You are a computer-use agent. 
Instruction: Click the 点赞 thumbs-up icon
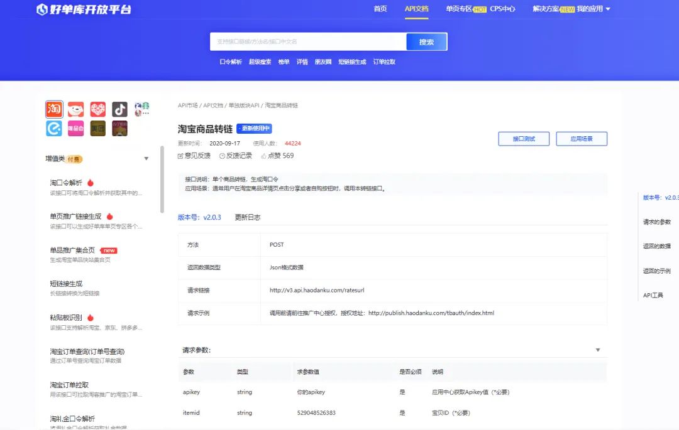coord(263,156)
